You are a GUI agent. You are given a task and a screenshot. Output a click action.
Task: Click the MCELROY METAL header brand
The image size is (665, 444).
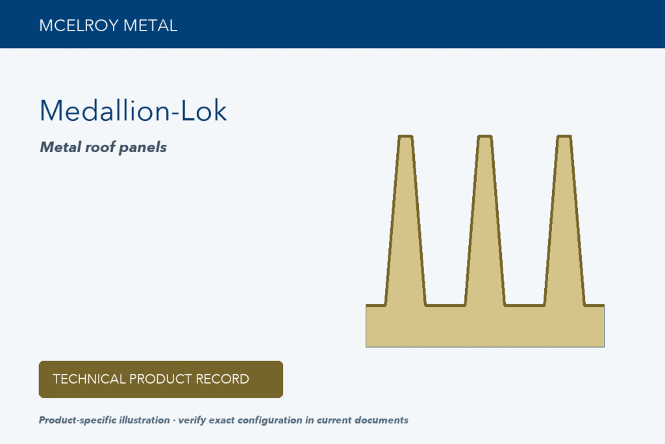108,25
